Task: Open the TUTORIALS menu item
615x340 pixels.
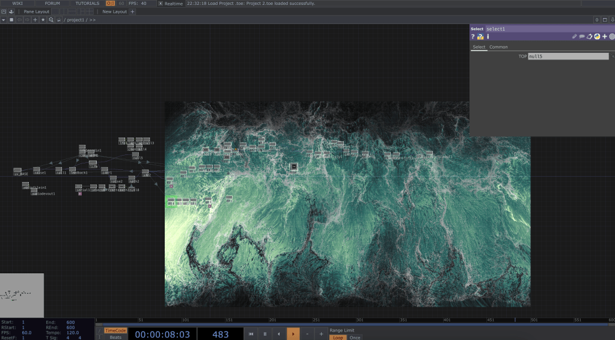Action: pos(87,4)
